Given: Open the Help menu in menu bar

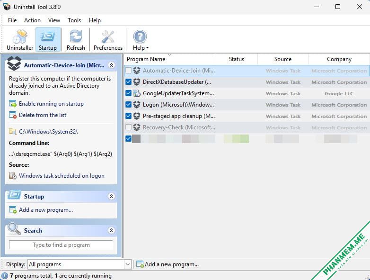Looking at the screenshot, I should 95,20.
